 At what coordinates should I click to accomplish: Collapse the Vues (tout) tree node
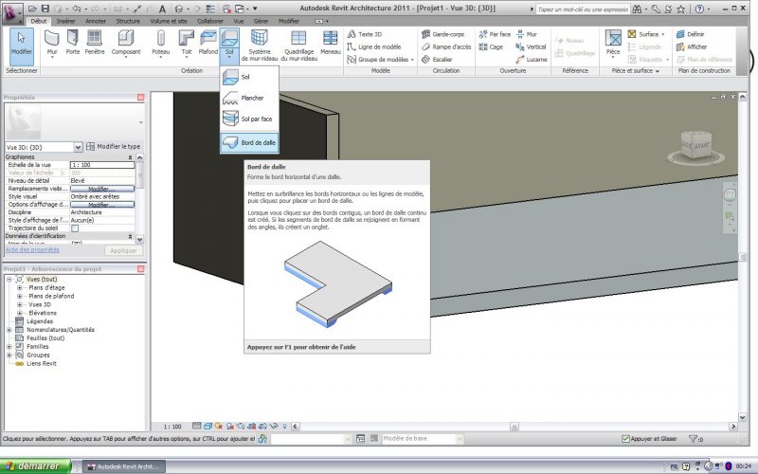pos(9,280)
